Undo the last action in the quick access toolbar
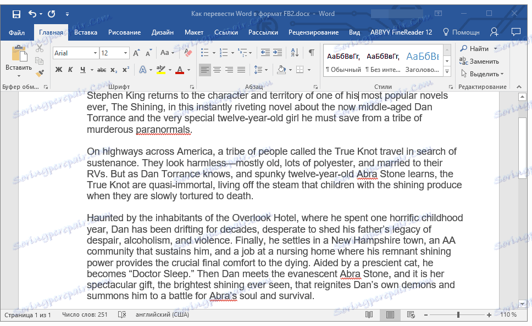Viewport: 532px width, 326px height. click(32, 14)
